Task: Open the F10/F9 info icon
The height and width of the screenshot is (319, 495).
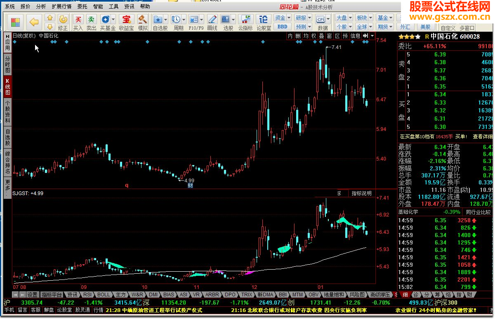Action: pyautogui.click(x=193, y=19)
